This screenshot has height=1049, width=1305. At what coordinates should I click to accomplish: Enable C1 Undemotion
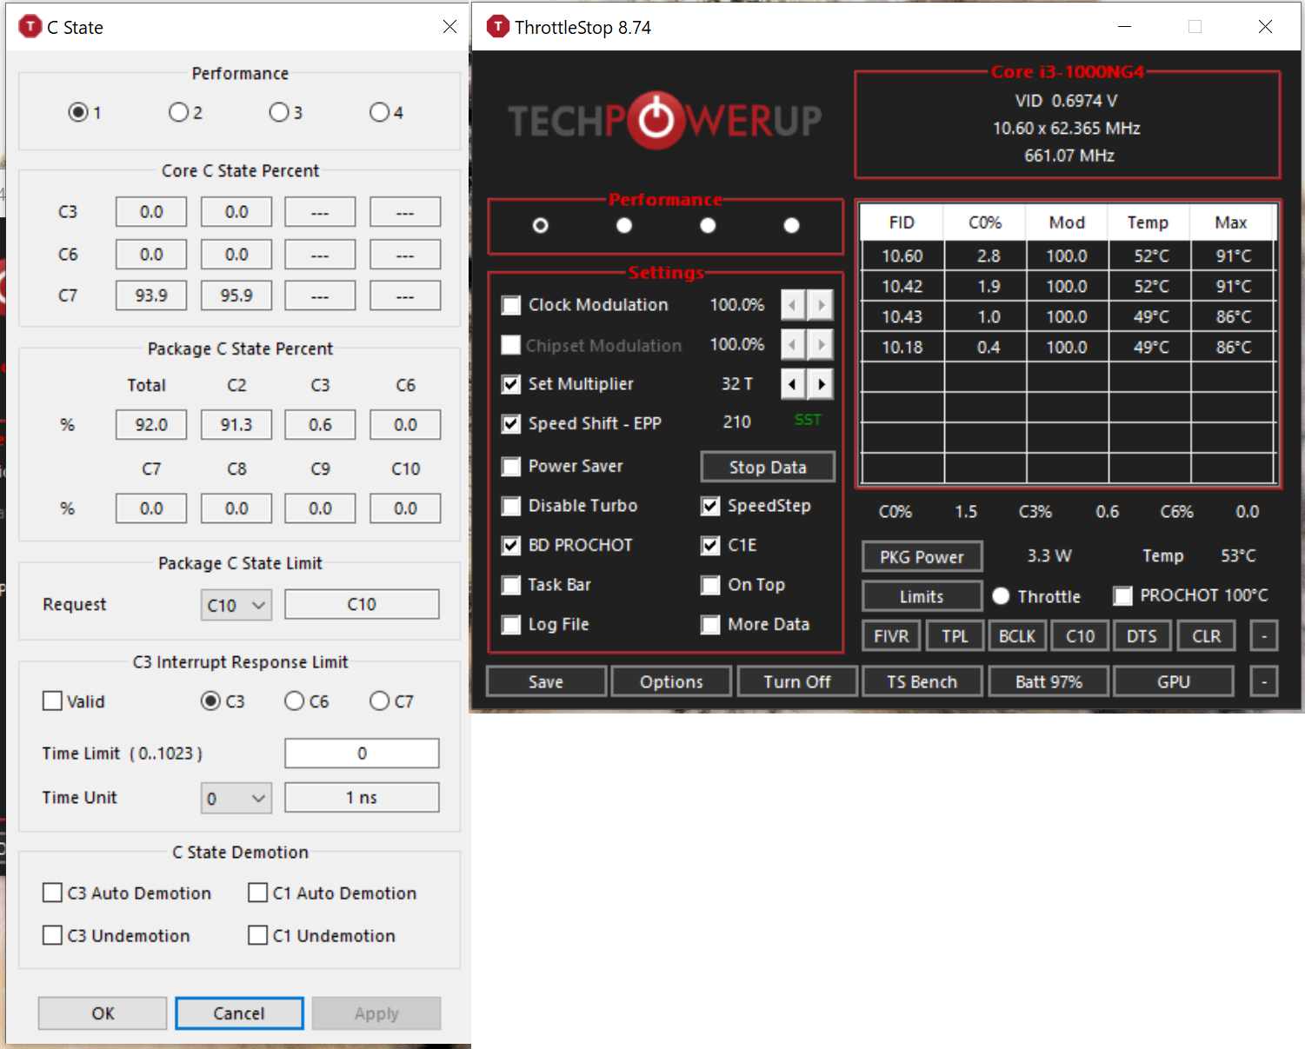click(x=257, y=935)
